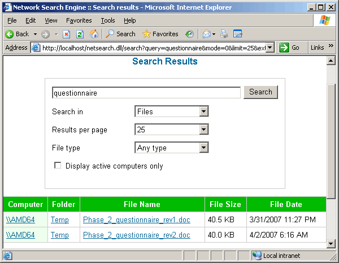
Task: Click into the questionnaire search text field
Action: 146,93
